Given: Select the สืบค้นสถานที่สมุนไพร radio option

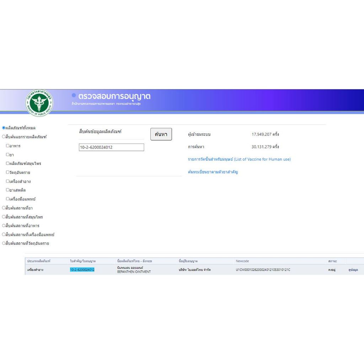Looking at the screenshot, I should (x=4, y=217).
